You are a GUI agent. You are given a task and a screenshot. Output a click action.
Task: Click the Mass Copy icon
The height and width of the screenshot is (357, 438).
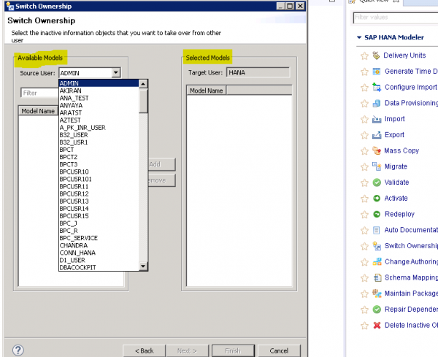[376, 150]
